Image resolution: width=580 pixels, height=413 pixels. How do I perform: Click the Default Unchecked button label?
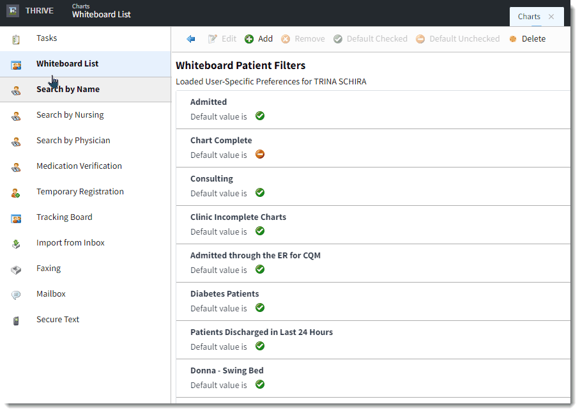464,39
